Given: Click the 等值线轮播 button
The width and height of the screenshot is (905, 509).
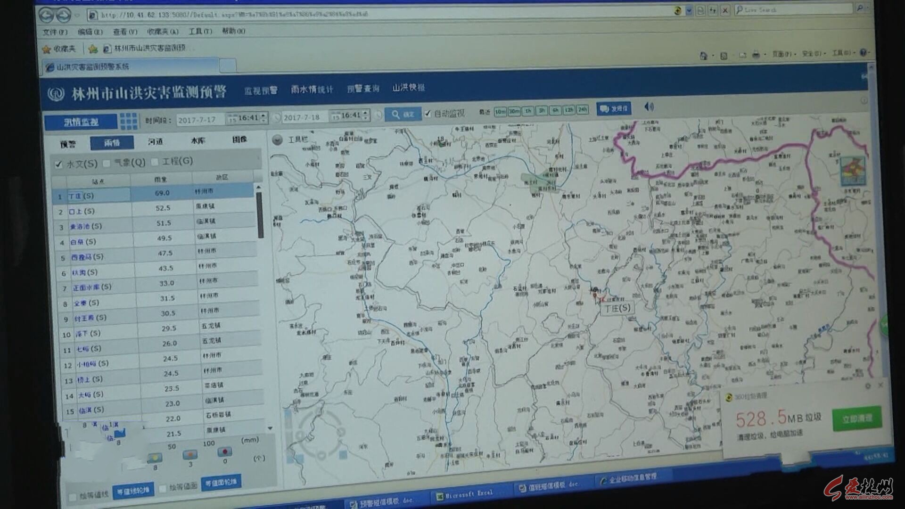Looking at the screenshot, I should point(133,491).
